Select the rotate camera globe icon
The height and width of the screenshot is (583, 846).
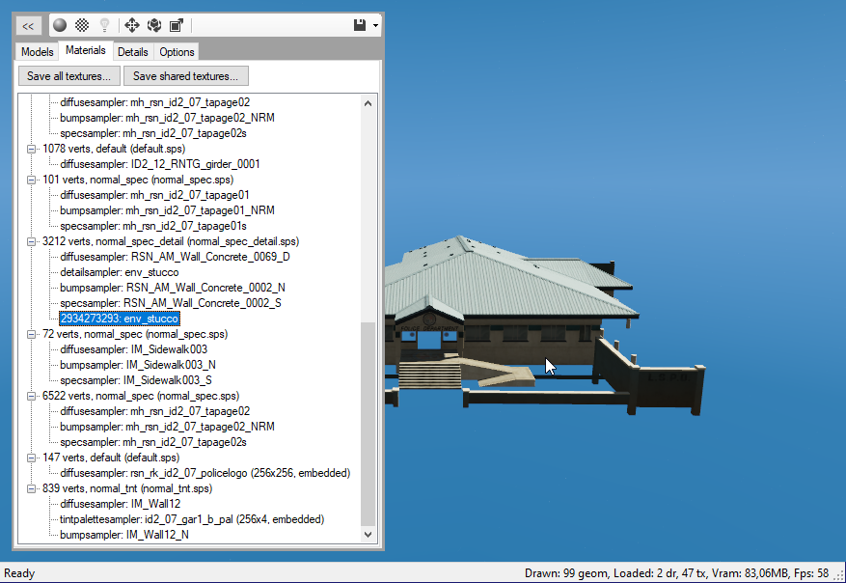click(154, 24)
